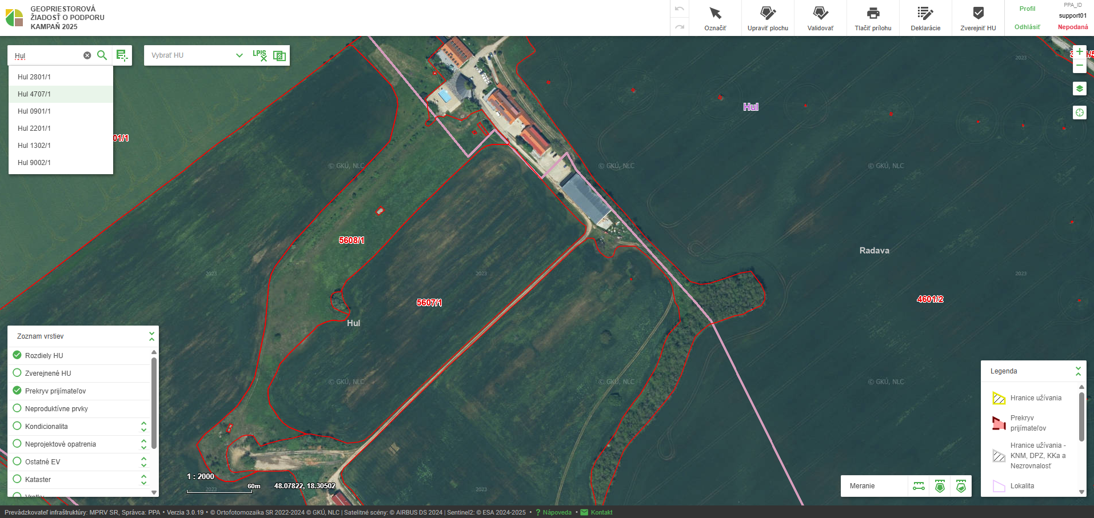
Task: Clear the search field text
Action: click(87, 55)
